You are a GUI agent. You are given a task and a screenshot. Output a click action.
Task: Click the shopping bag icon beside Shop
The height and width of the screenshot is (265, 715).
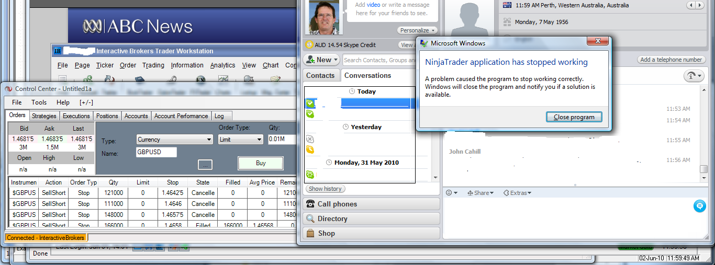click(310, 233)
